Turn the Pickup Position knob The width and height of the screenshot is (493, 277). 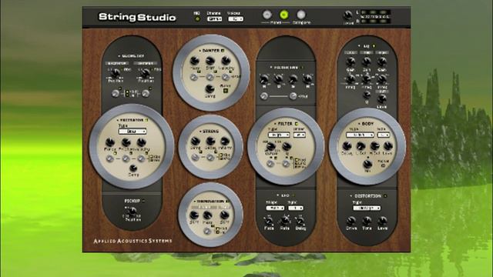[132, 211]
